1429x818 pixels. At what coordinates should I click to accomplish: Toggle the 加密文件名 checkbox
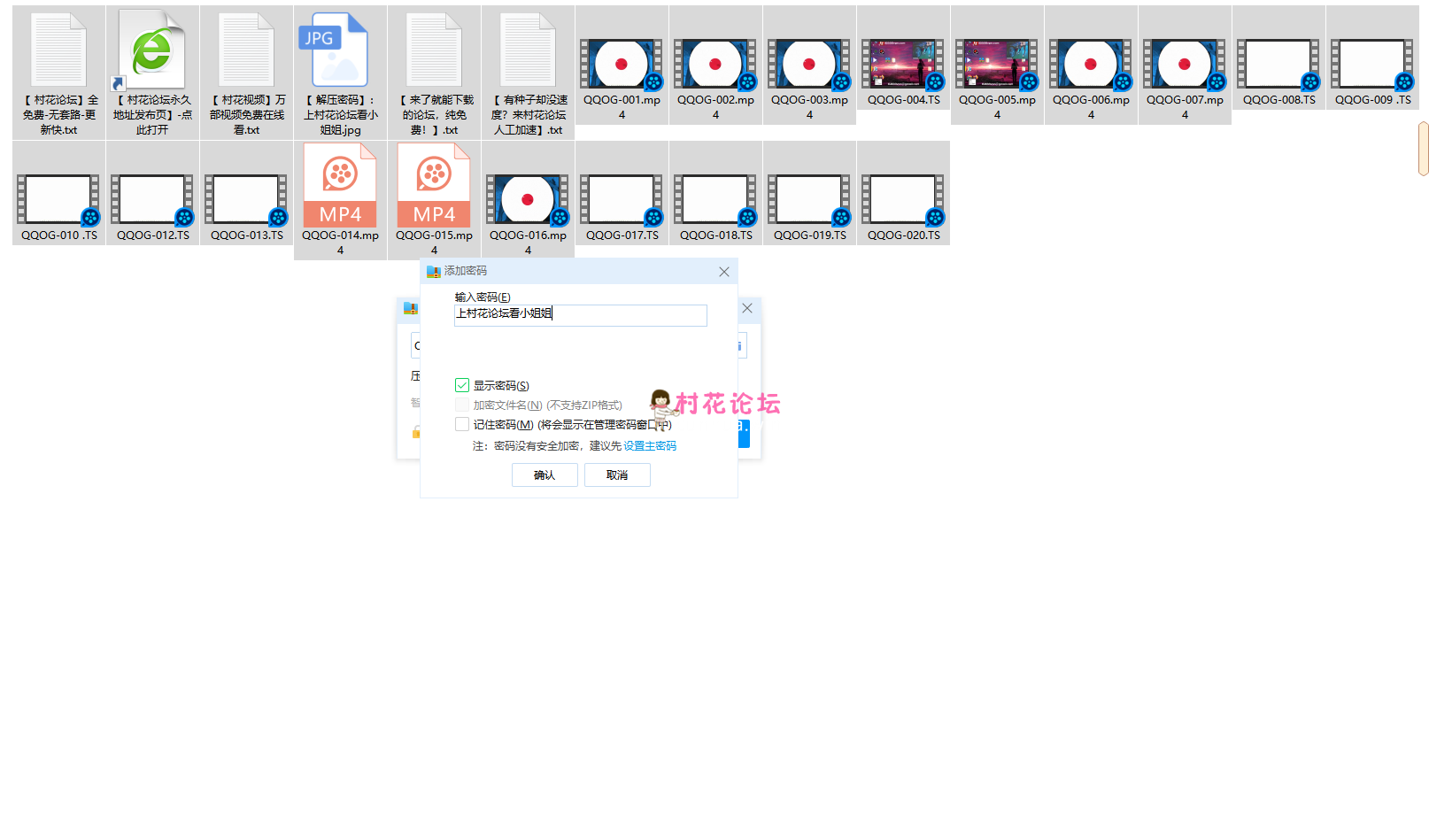pos(462,405)
